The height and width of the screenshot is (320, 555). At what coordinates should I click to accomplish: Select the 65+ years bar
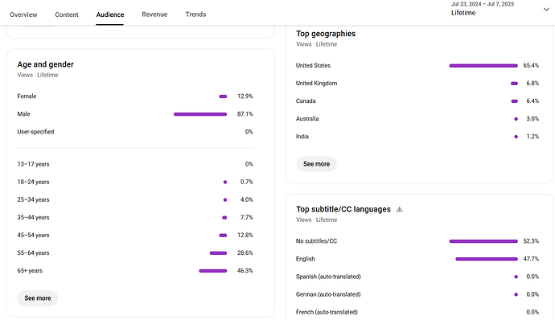tap(212, 271)
